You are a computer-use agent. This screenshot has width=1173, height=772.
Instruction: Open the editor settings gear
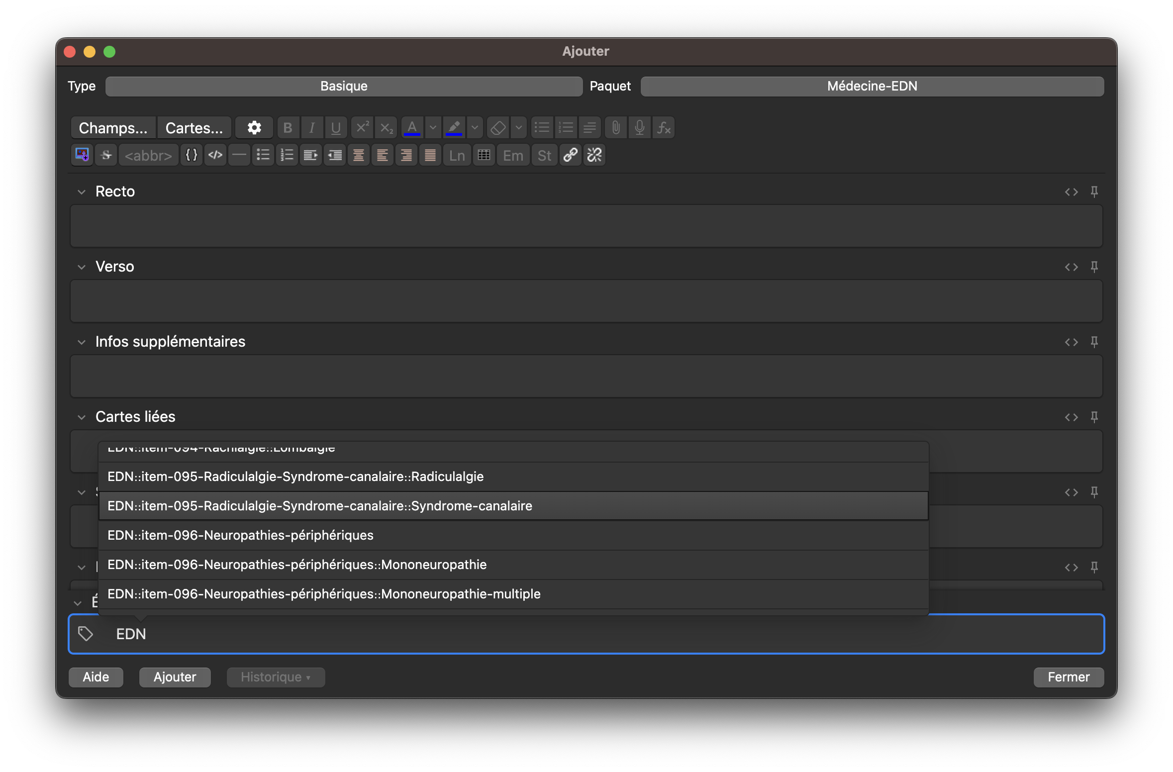click(254, 128)
